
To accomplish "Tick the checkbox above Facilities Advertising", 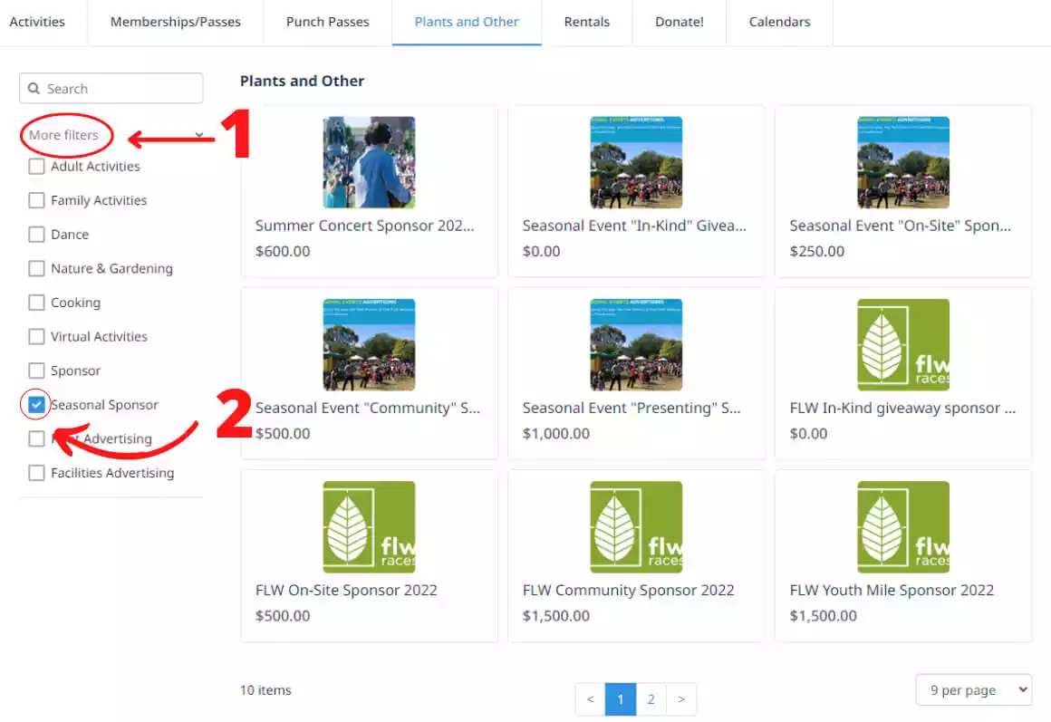I will (x=36, y=439).
